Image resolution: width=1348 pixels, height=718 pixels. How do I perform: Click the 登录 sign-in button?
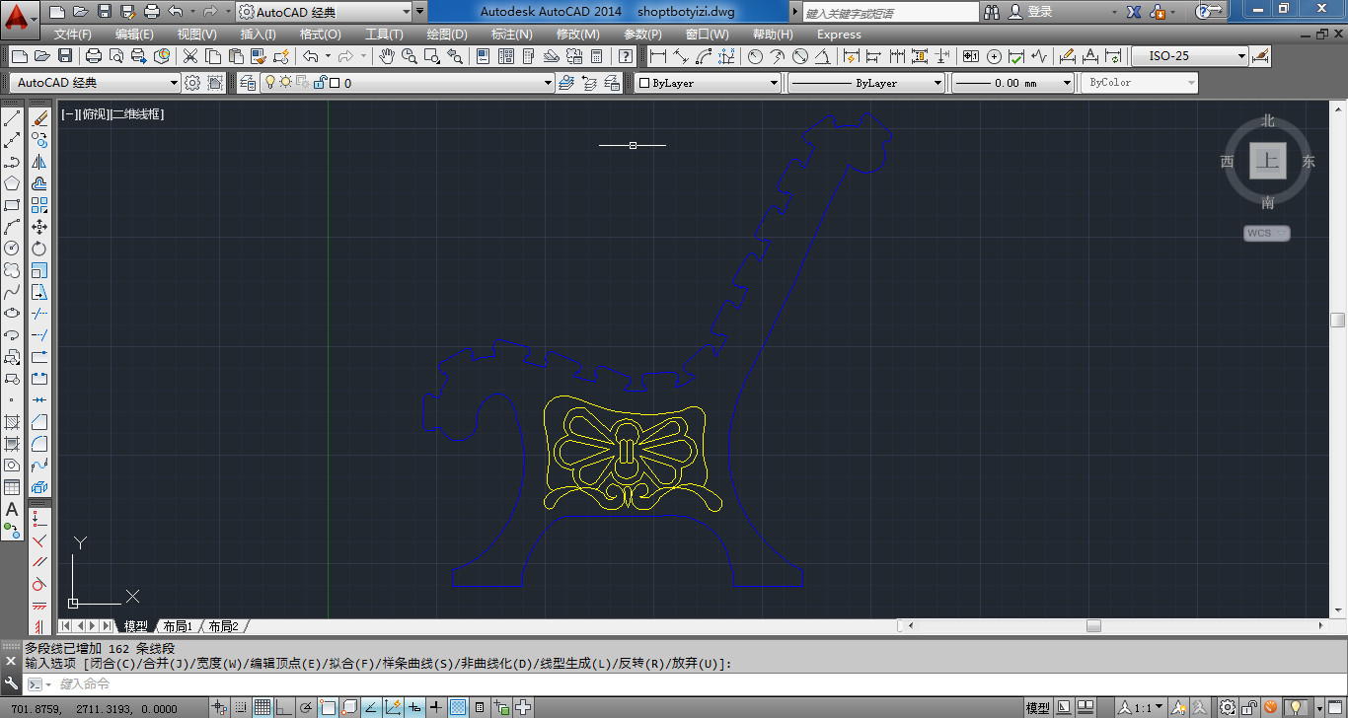pyautogui.click(x=1041, y=12)
